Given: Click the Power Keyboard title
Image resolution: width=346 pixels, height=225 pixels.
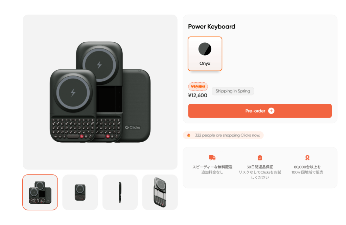Looking at the screenshot, I should coord(212,26).
